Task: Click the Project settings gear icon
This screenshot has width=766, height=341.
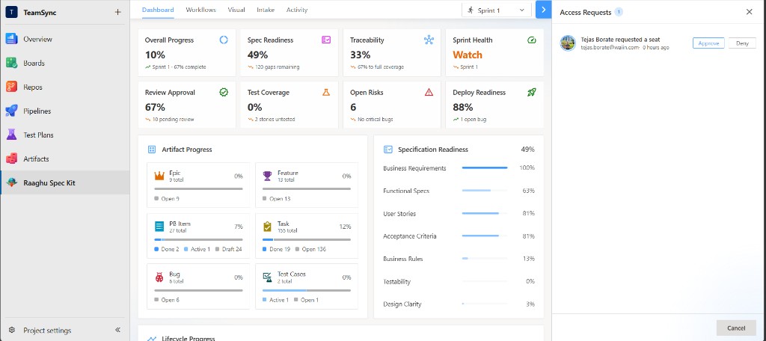Action: click(x=12, y=331)
